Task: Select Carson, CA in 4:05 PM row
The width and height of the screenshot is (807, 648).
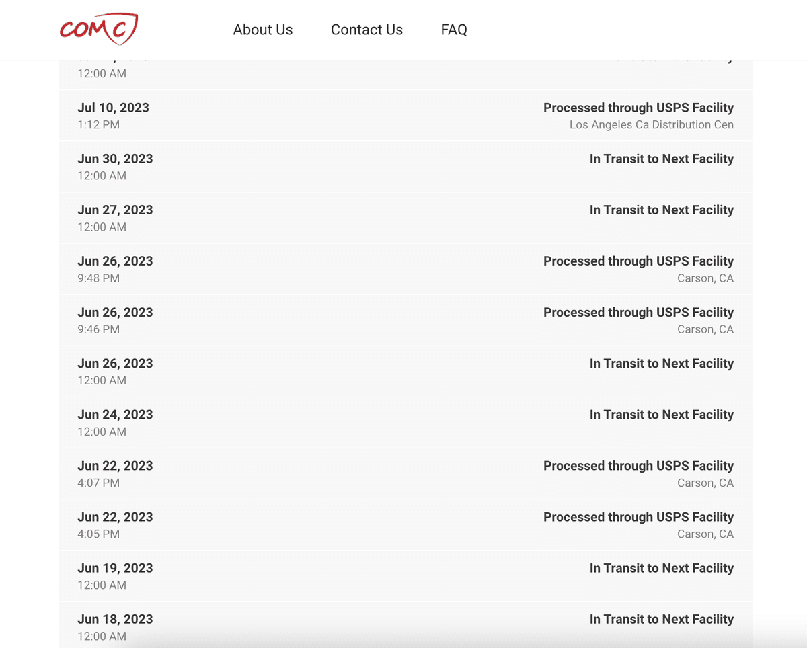Action: coord(705,534)
